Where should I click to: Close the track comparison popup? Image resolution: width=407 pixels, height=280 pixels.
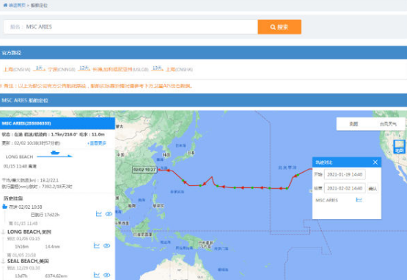(x=375, y=162)
